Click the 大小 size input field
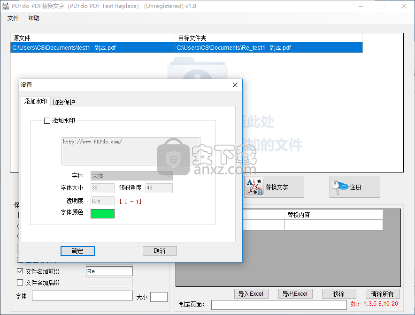The width and height of the screenshot is (415, 315). pyautogui.click(x=159, y=297)
